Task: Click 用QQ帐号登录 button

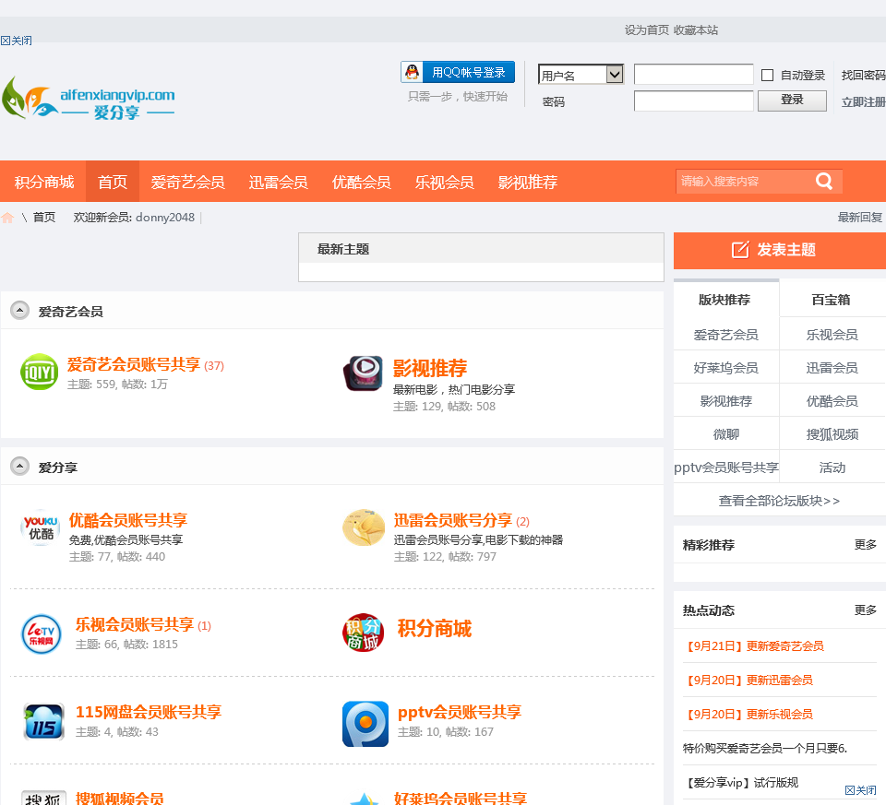Action: [x=458, y=72]
